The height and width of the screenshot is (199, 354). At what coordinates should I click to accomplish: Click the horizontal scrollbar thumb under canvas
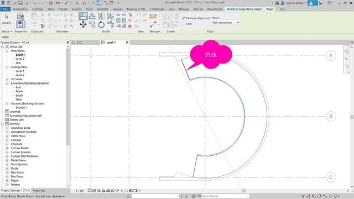pyautogui.click(x=244, y=191)
